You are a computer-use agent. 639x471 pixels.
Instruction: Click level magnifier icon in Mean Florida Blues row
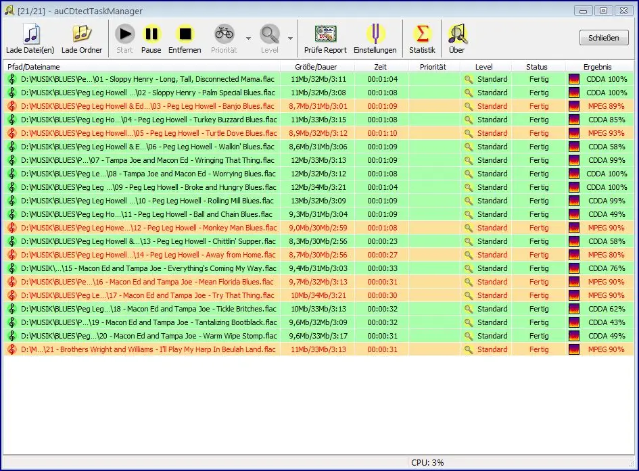469,282
